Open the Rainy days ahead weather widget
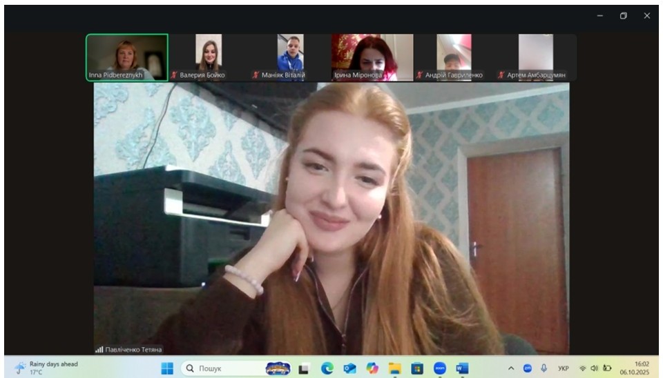The image size is (663, 378). (47, 368)
